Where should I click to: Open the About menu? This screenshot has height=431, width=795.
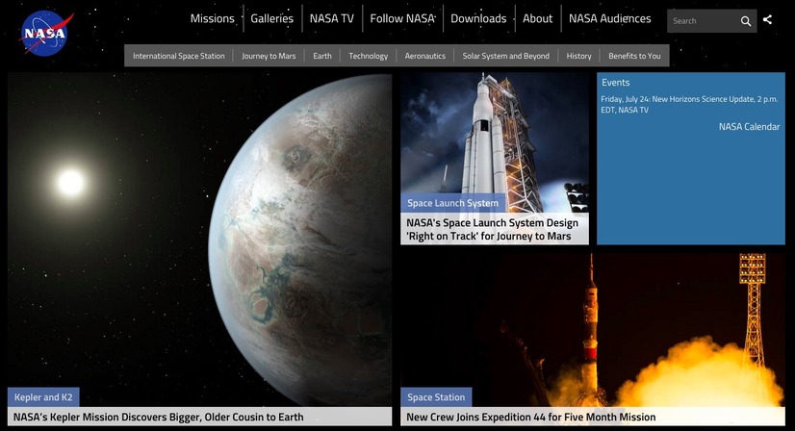click(537, 19)
